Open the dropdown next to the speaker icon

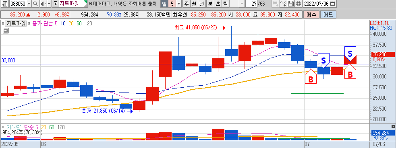coord(48,4)
